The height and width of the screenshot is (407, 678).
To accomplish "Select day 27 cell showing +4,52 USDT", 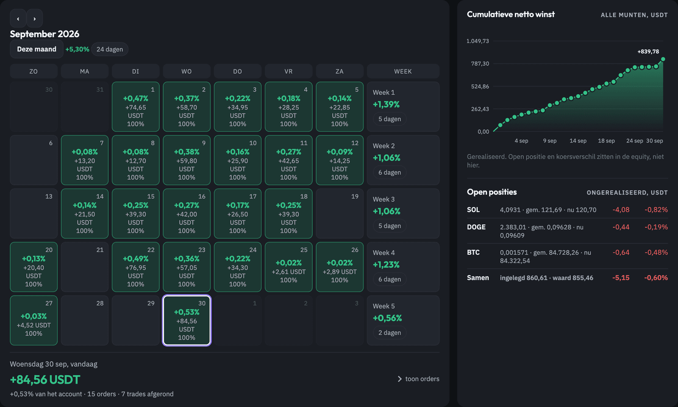I will coord(33,321).
